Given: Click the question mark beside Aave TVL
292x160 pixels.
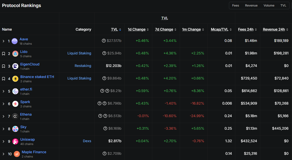Looking at the screenshot, I should pyautogui.click(x=104, y=41).
